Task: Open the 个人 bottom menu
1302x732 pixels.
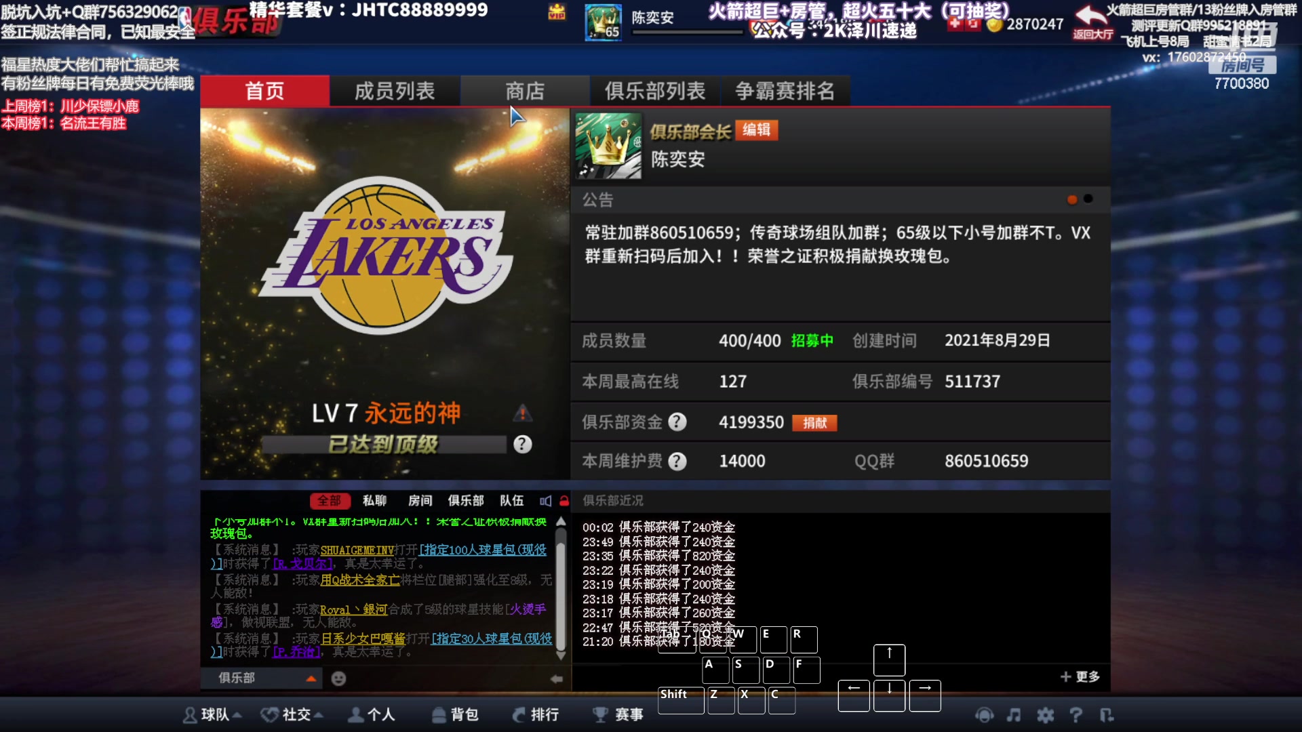Action: pos(372,715)
